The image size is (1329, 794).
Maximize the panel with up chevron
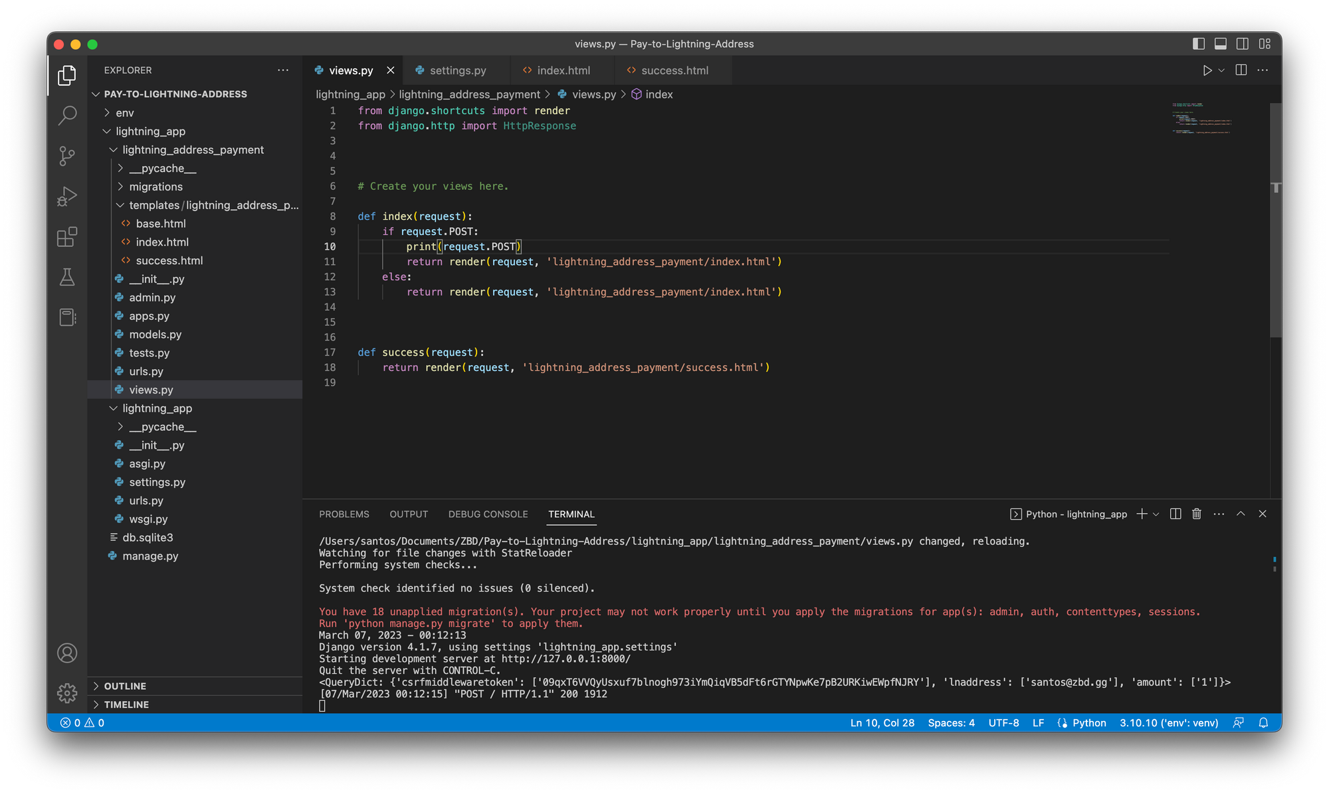[x=1241, y=514]
